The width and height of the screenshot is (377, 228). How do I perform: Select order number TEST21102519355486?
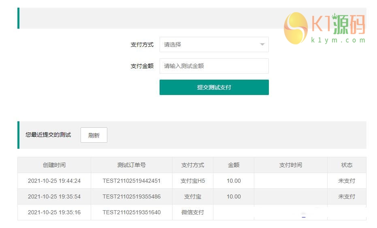tap(132, 196)
